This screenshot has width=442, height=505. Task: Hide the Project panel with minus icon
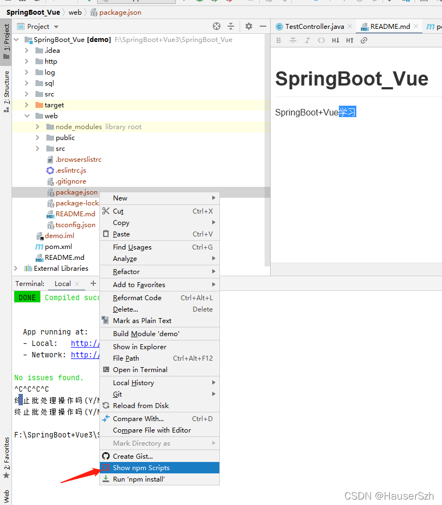(x=263, y=26)
